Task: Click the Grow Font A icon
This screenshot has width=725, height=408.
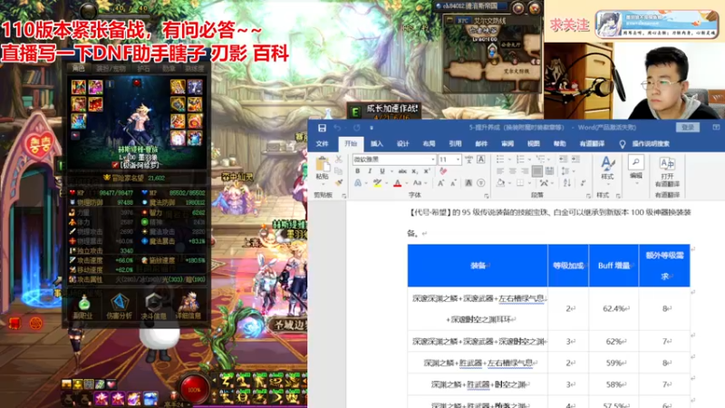Action: tap(440, 183)
